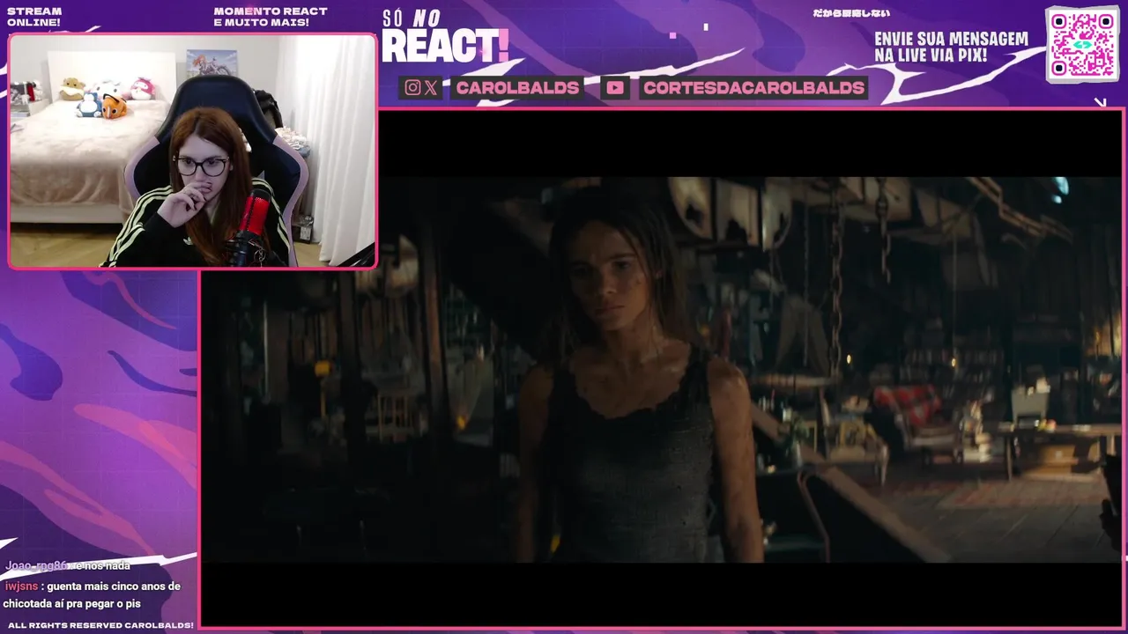This screenshot has width=1128, height=634.
Task: Click the CORTESDACAROLBALDS channel label
Action: (x=753, y=88)
